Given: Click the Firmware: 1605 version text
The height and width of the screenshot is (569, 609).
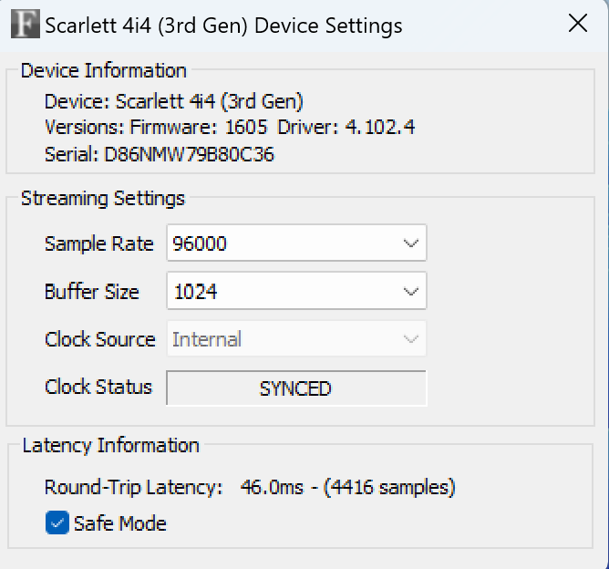Looking at the screenshot, I should (x=199, y=128).
